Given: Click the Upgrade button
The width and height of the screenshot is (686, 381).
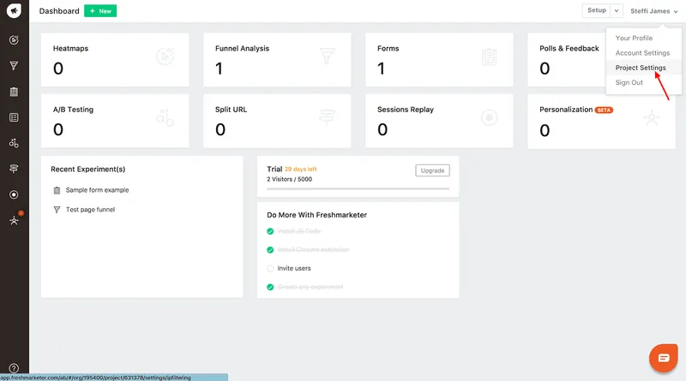Looking at the screenshot, I should pyautogui.click(x=432, y=170).
